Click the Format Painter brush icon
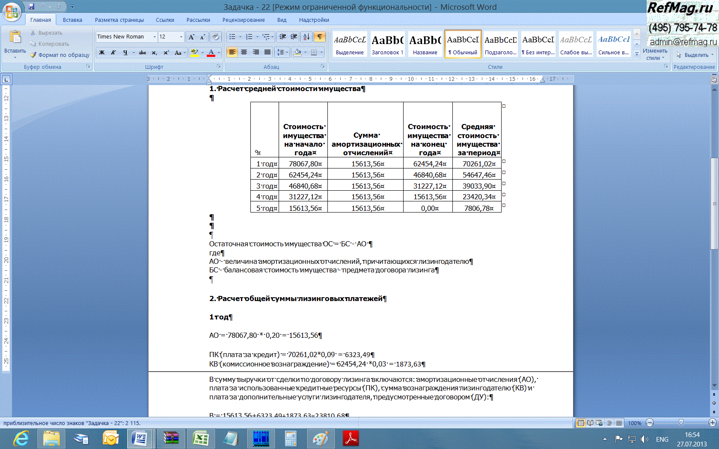The height and width of the screenshot is (449, 719). tap(33, 55)
